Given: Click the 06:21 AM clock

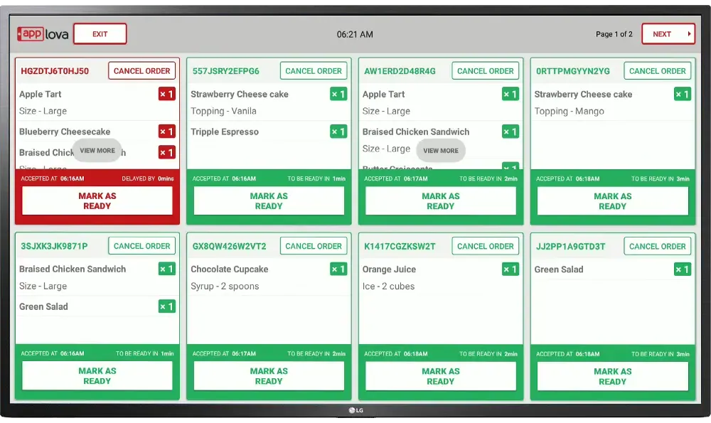Looking at the screenshot, I should (x=355, y=34).
